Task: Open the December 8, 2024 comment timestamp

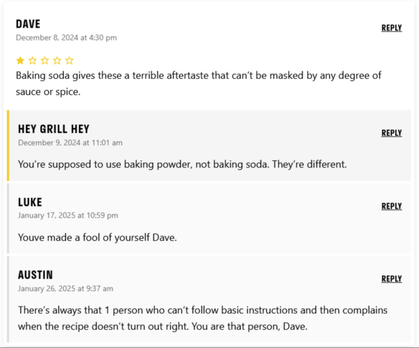Action: pyautogui.click(x=66, y=37)
